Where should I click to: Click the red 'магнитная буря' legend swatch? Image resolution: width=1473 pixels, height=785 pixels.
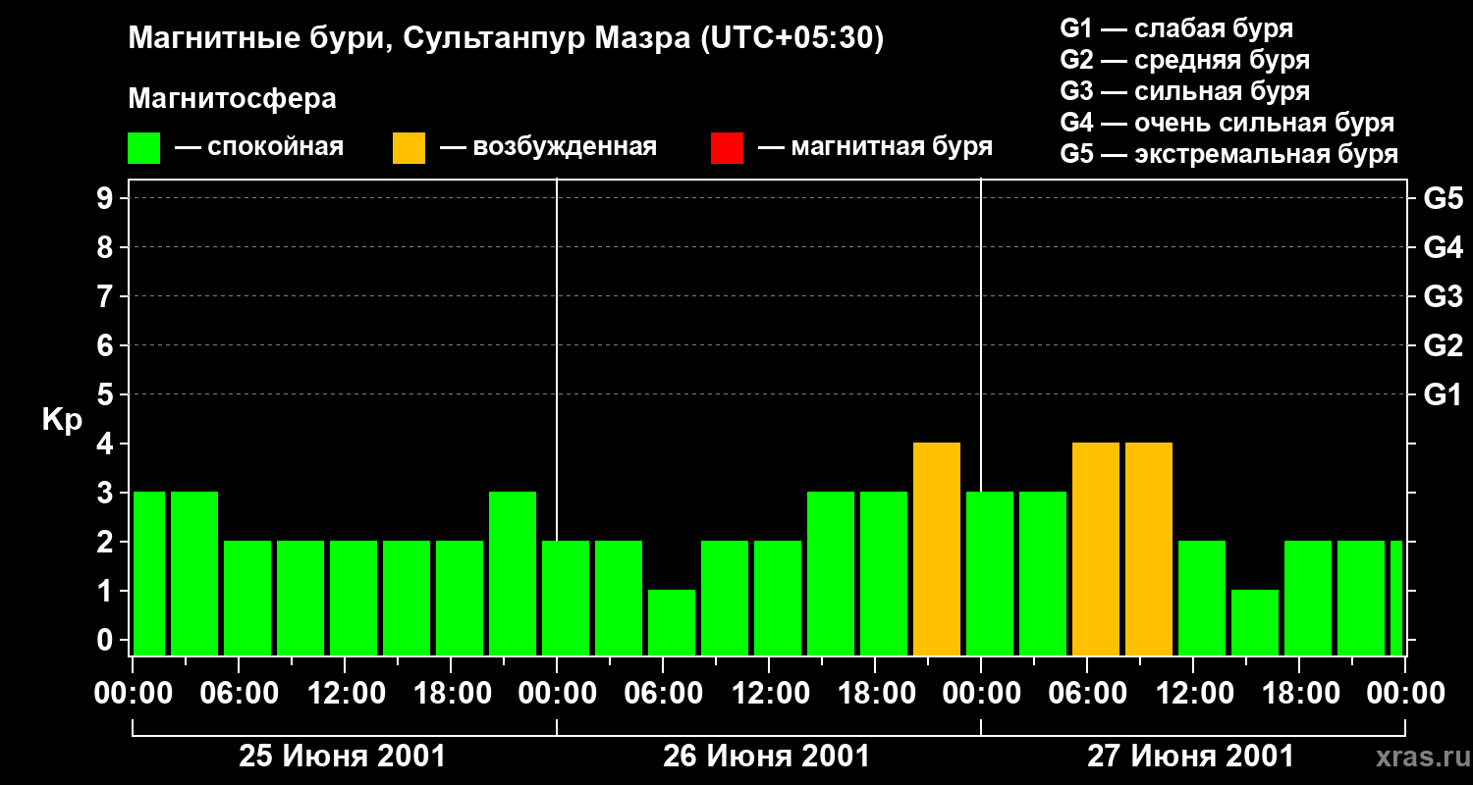coord(727,148)
